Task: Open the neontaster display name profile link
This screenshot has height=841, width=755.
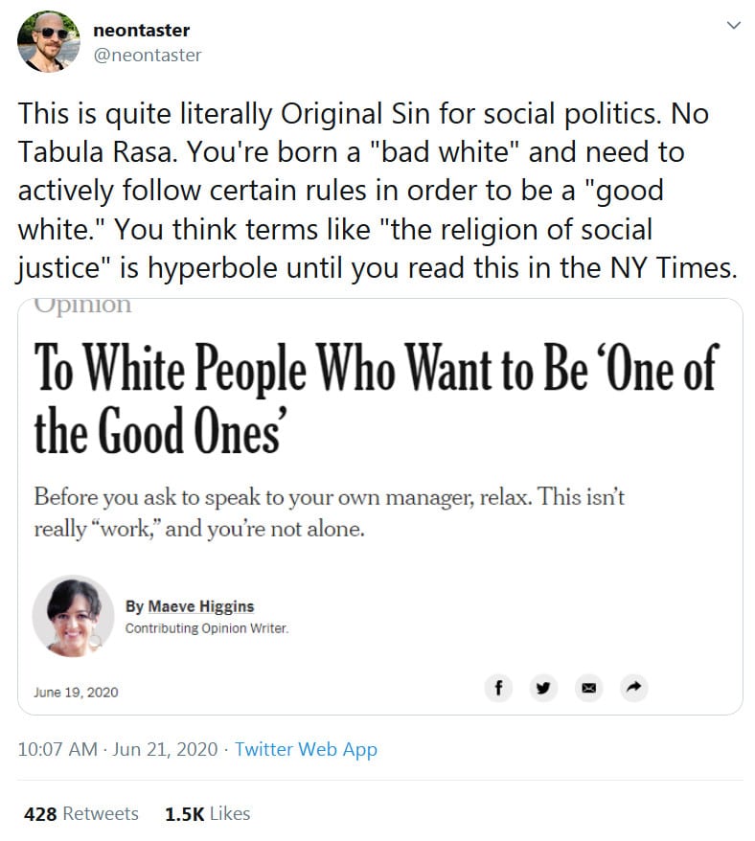Action: (x=141, y=30)
